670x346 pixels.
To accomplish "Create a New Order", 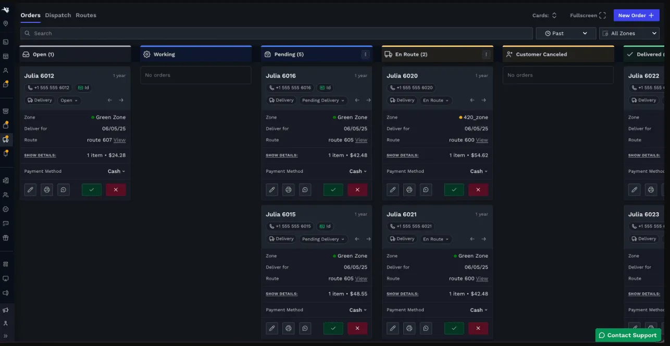I will pyautogui.click(x=636, y=16).
